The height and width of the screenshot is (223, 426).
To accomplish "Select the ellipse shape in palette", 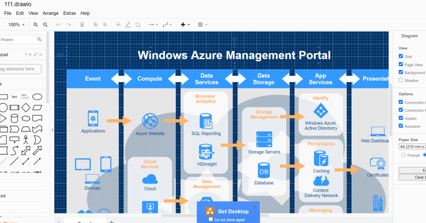I will 37,97.
